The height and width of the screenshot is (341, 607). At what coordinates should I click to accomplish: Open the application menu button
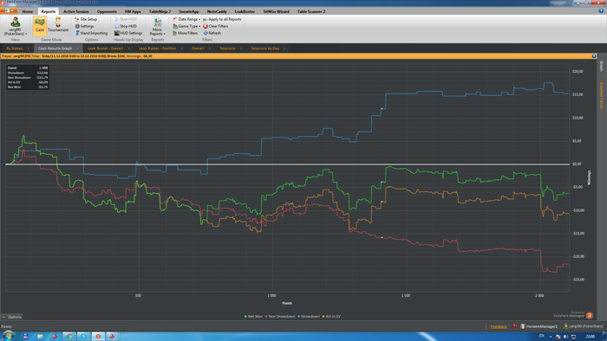point(9,10)
